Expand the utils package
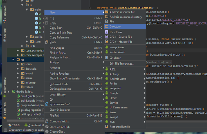 [x=22, y=46]
